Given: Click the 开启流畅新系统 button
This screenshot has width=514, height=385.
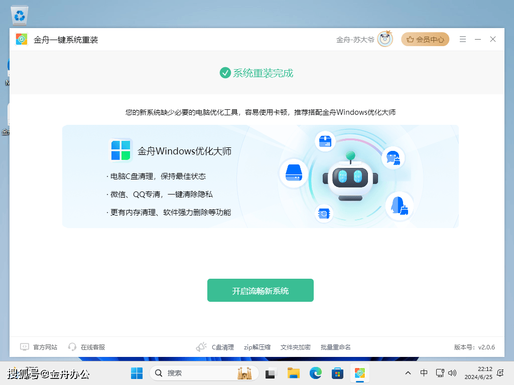Looking at the screenshot, I should coord(260,290).
